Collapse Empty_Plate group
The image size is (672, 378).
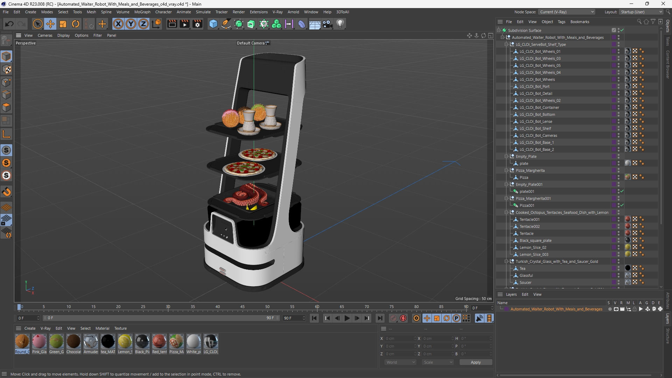click(506, 156)
